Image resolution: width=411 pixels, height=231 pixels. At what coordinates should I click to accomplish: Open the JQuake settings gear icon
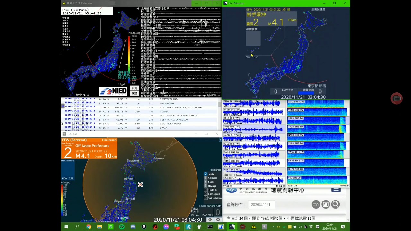point(218,219)
